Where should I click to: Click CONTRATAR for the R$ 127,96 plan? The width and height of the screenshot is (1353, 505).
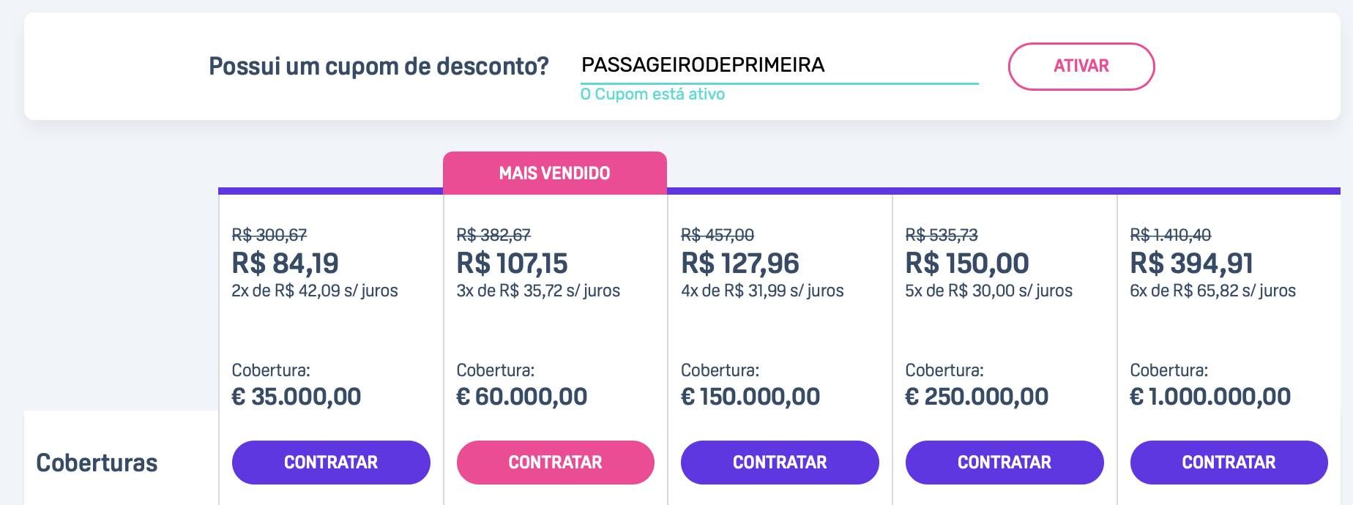[x=780, y=463]
